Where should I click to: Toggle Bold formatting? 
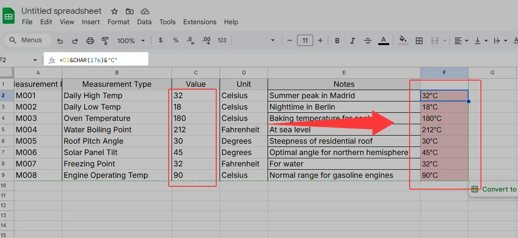[x=337, y=41]
